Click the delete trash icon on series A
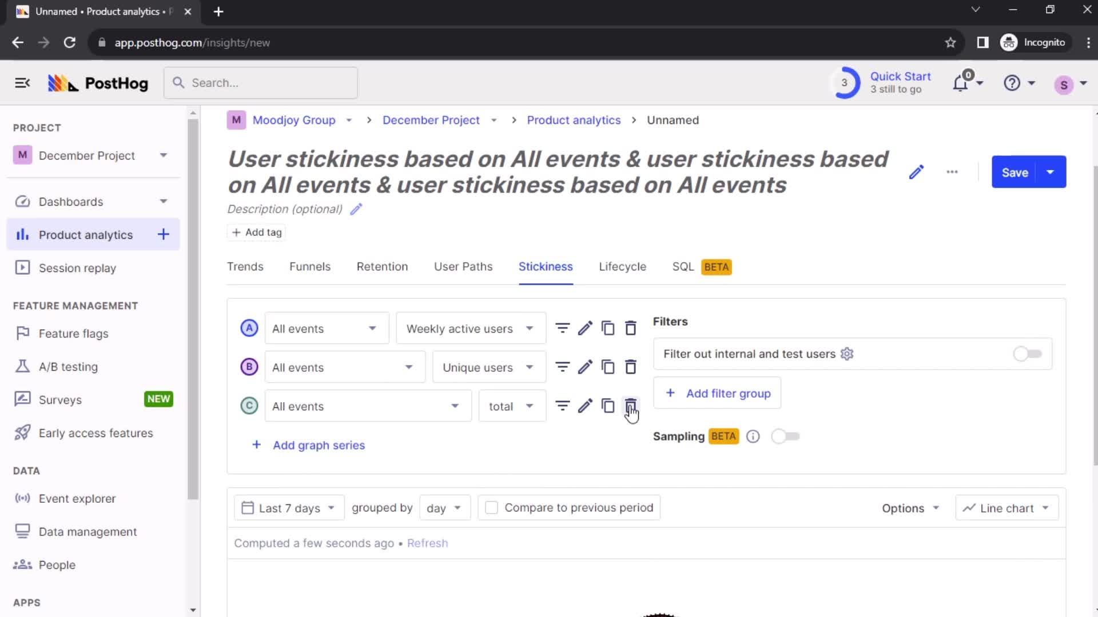The height and width of the screenshot is (617, 1098). tap(630, 328)
